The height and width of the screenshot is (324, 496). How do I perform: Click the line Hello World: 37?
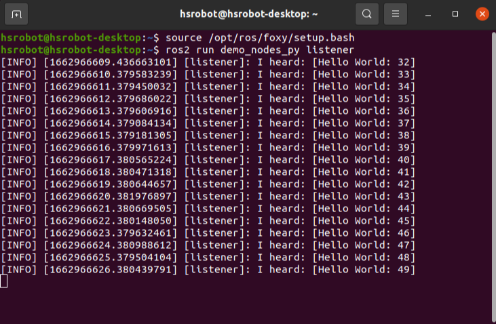point(208,123)
